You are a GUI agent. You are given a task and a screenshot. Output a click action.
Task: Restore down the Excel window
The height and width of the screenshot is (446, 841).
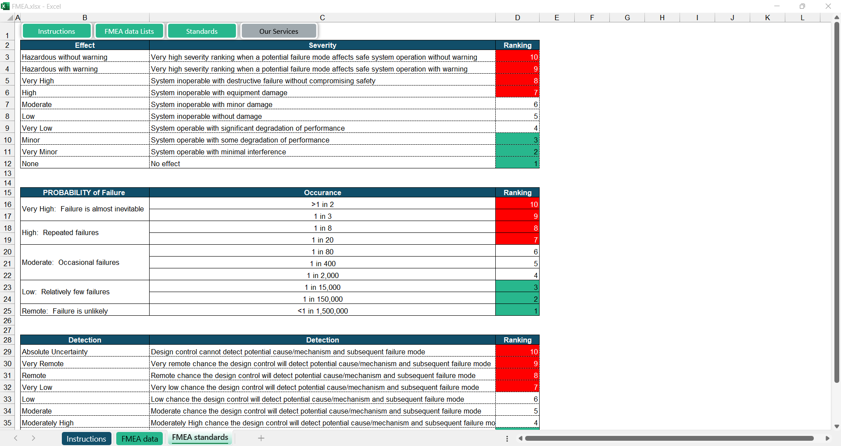802,6
